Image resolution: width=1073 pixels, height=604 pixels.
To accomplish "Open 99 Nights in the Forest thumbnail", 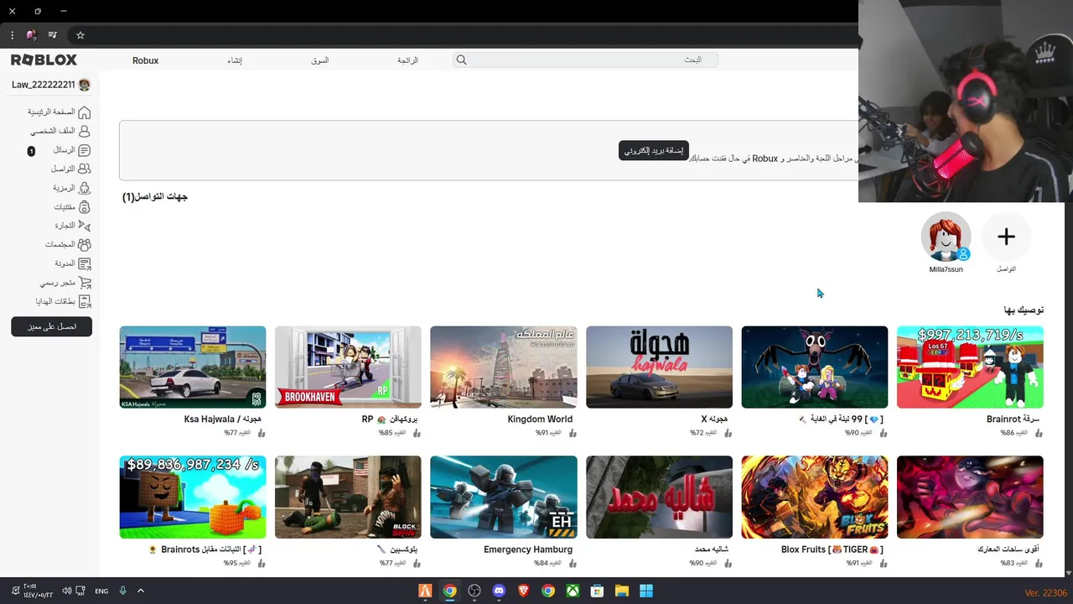I will click(815, 367).
